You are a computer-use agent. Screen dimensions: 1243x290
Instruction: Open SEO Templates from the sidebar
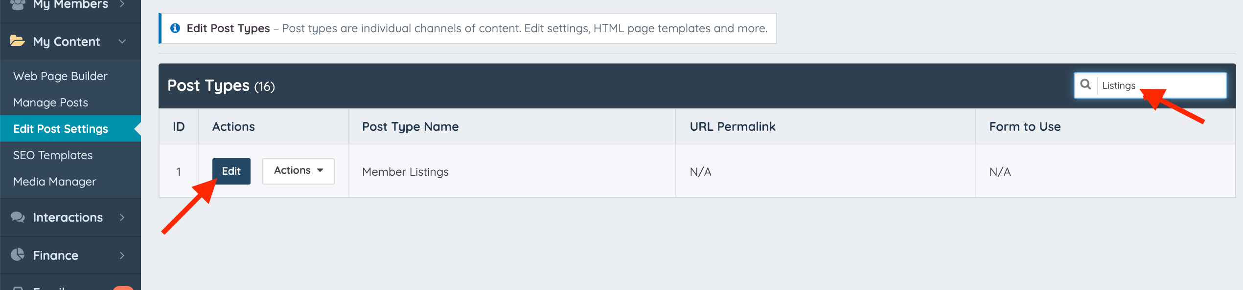[52, 155]
